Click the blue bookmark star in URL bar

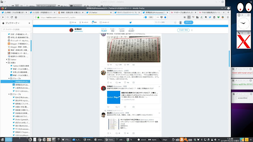(x=165, y=17)
